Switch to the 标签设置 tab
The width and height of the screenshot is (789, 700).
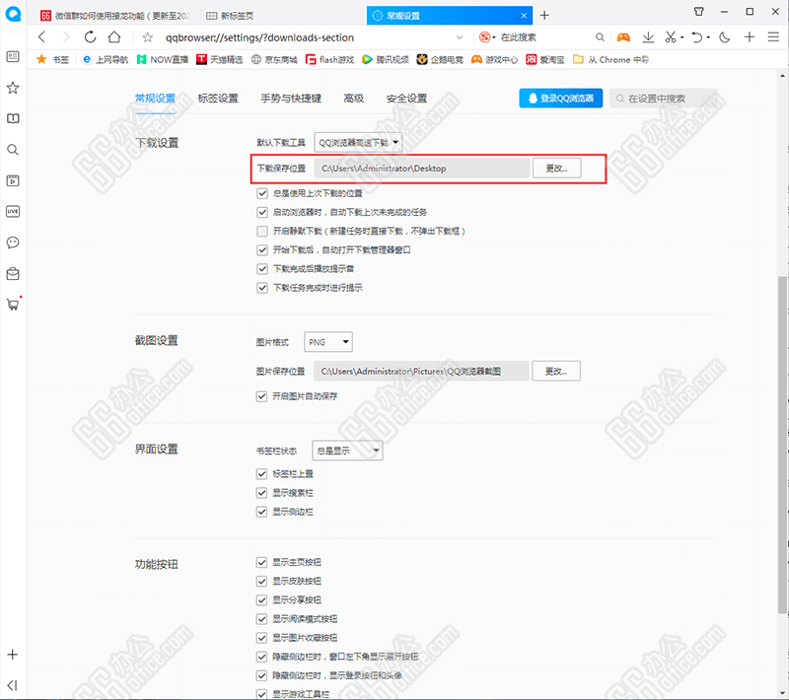pos(218,99)
